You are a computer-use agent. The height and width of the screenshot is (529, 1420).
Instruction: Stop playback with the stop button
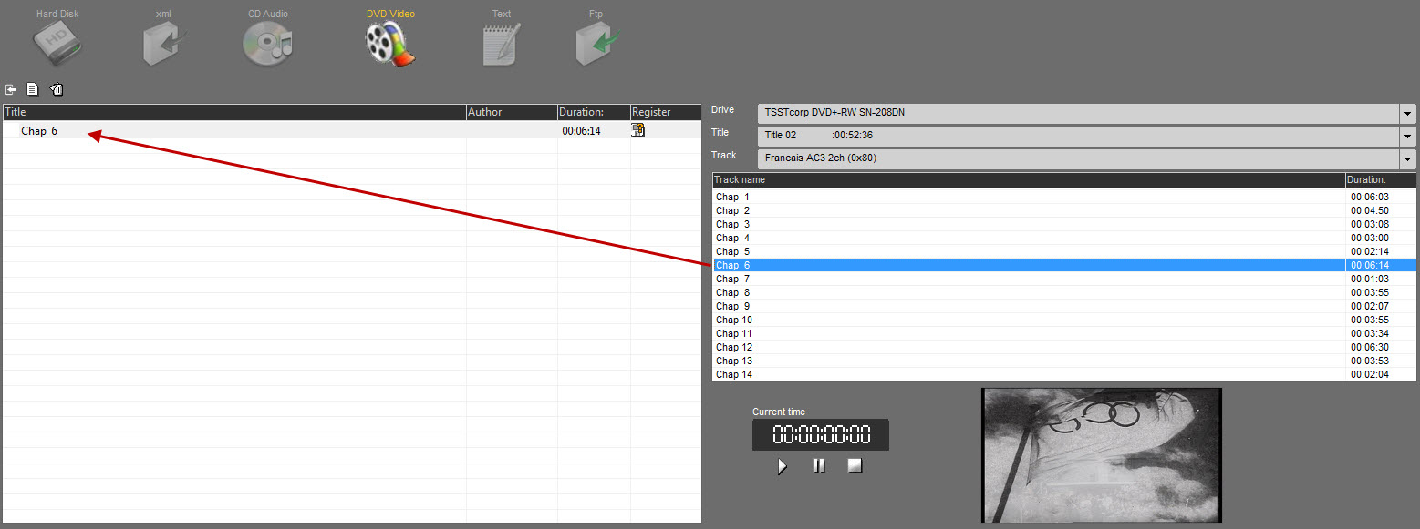click(x=855, y=466)
